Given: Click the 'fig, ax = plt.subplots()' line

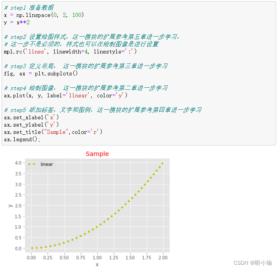Looking at the screenshot, I should click(41, 74).
